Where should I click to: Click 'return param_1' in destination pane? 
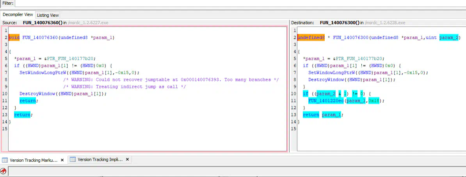[322, 115]
